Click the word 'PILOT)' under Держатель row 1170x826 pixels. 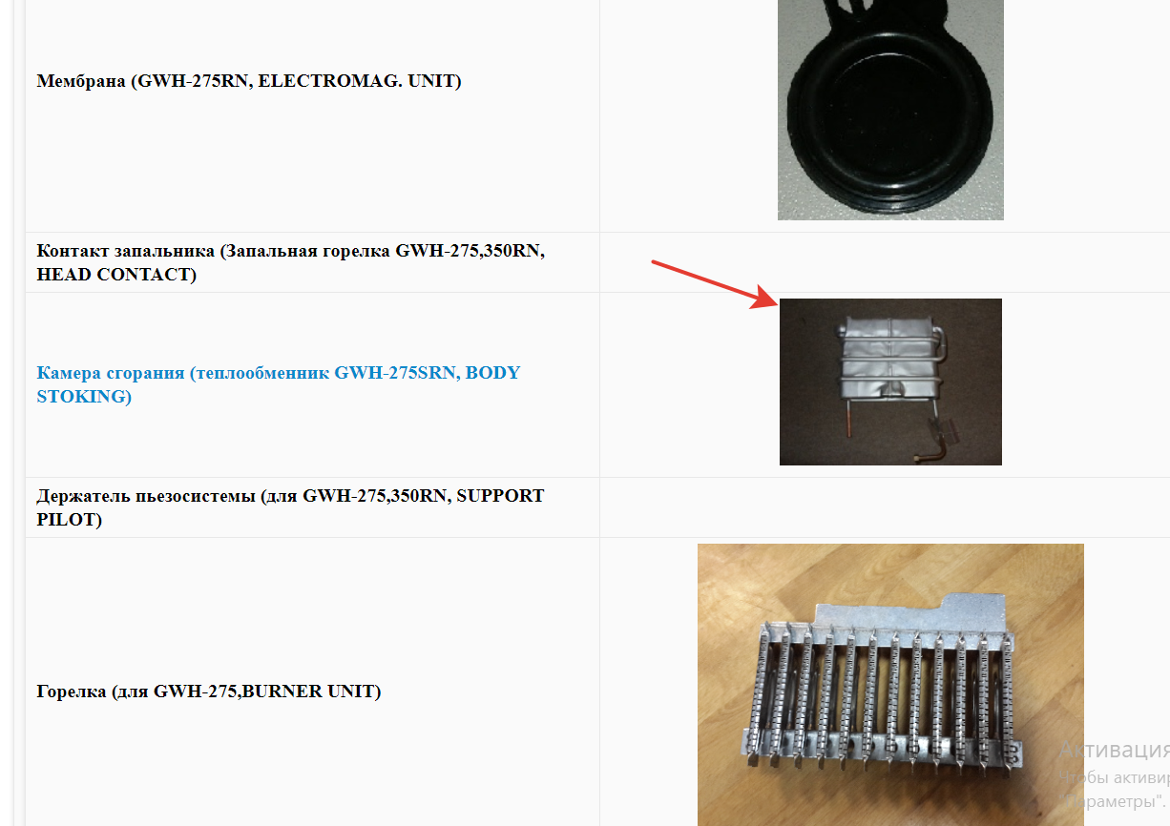[69, 520]
